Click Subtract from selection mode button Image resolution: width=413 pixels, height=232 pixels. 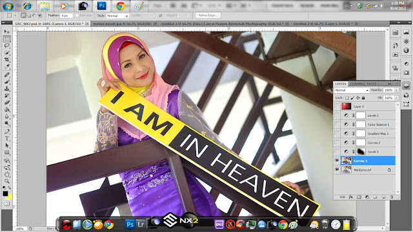click(34, 15)
